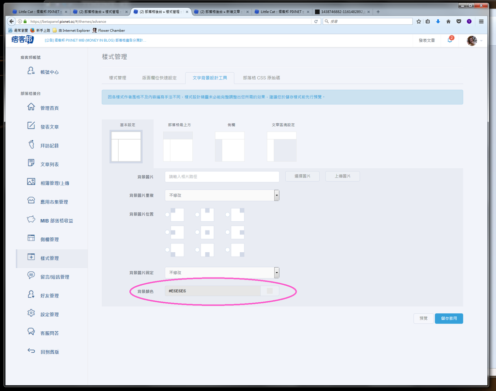Click the 儲存套用 save button
This screenshot has height=391, width=496.
click(x=449, y=318)
